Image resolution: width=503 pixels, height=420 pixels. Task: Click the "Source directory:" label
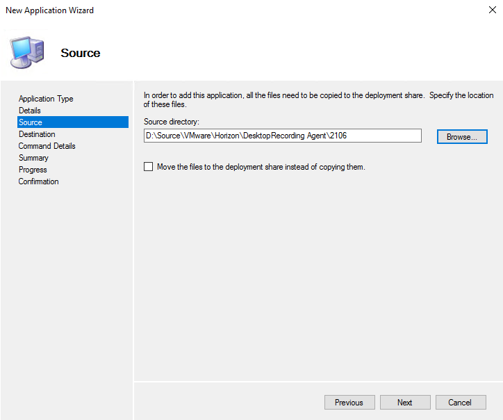[x=172, y=122]
